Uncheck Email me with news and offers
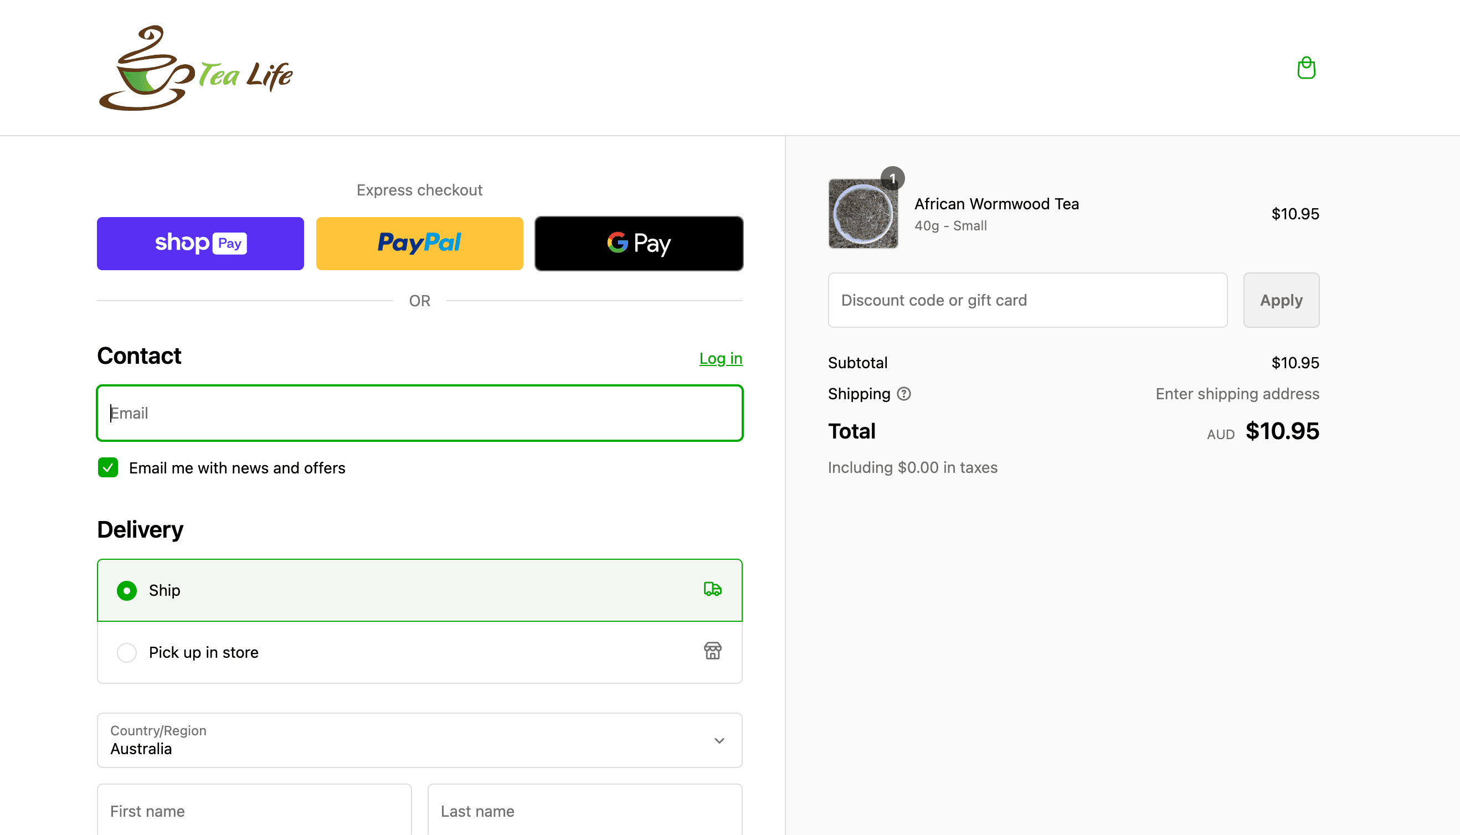This screenshot has height=835, width=1460. tap(108, 467)
